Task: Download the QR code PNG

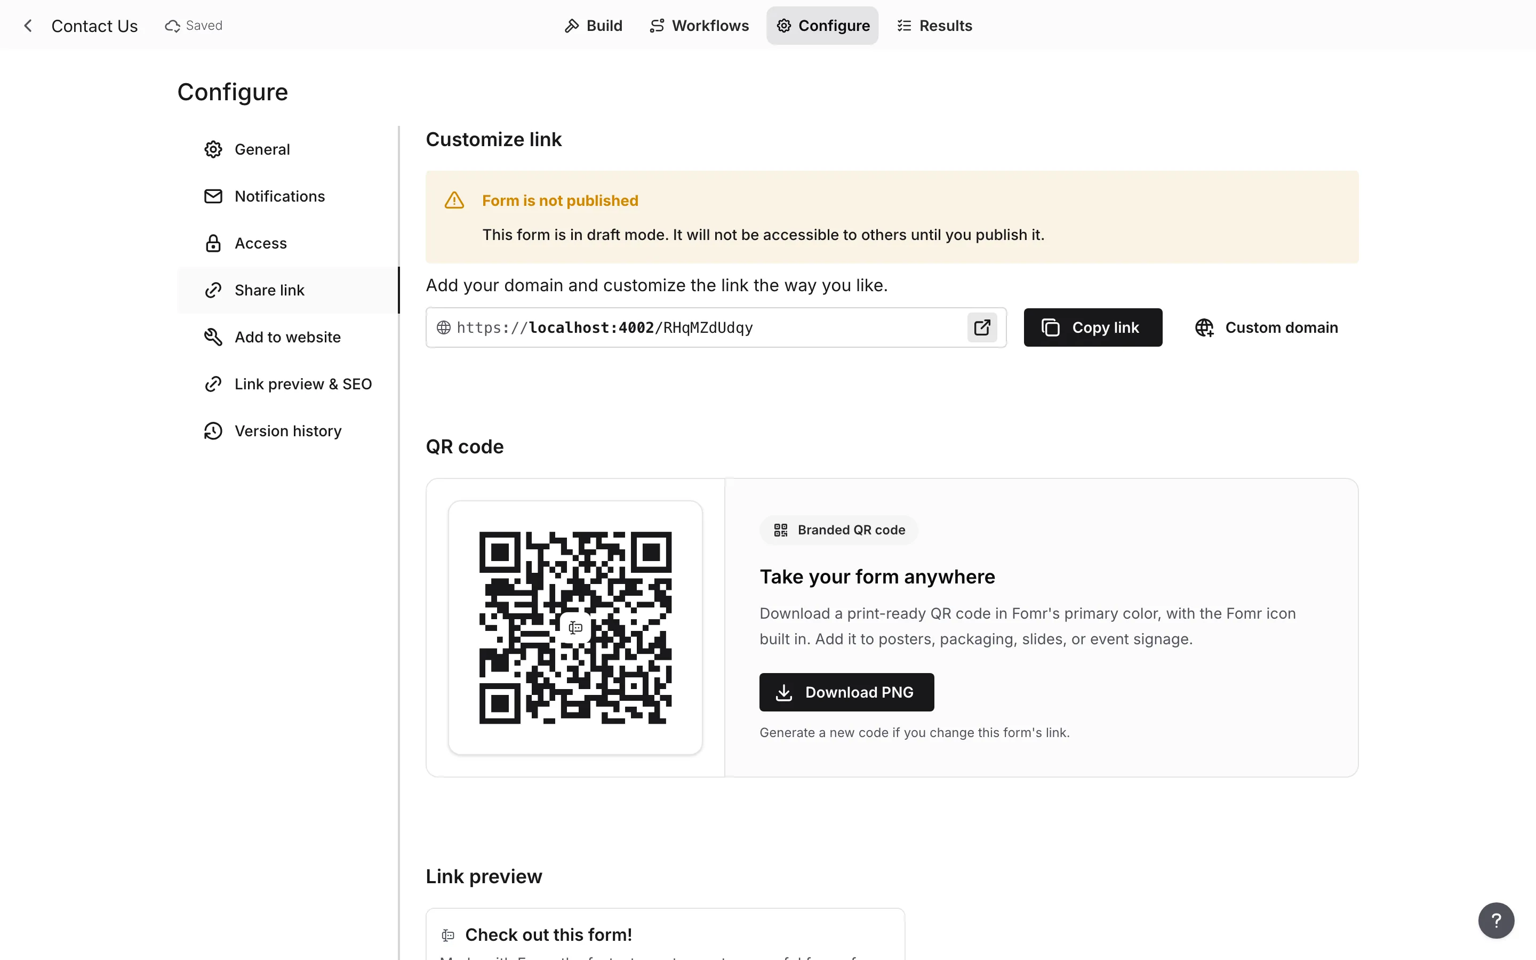Action: point(847,692)
